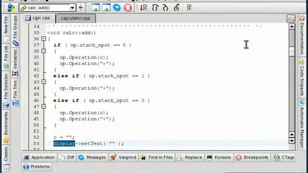The image size is (308, 173).
Task: Open the File Selector side panel
Action: point(6,90)
